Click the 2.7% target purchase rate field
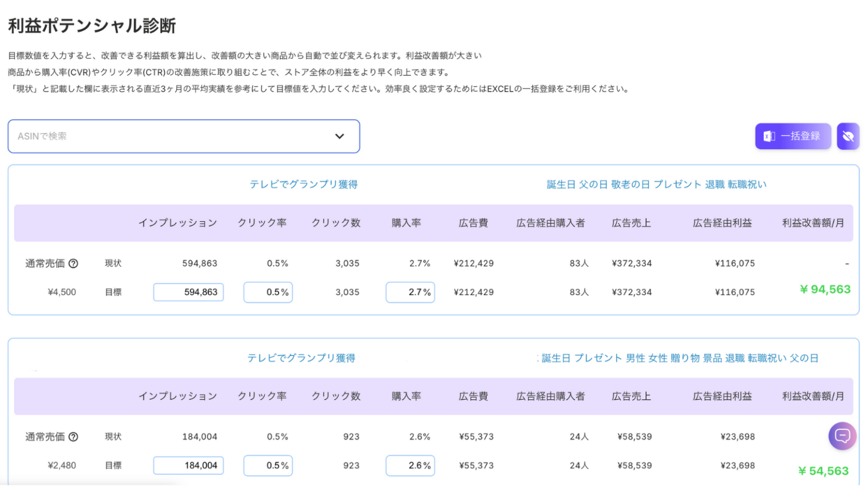Image resolution: width=867 pixels, height=489 pixels. (x=410, y=292)
